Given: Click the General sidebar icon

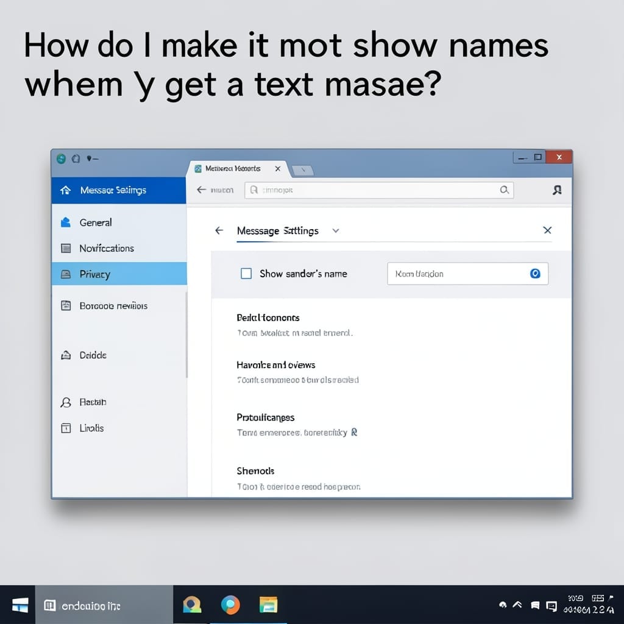Looking at the screenshot, I should (x=66, y=222).
